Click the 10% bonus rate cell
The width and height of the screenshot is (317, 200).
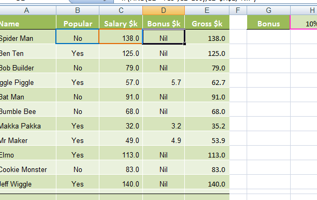pyautogui.click(x=304, y=22)
